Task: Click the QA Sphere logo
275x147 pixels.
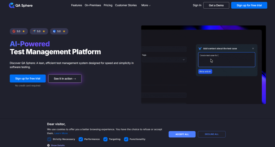Action: click(x=21, y=5)
